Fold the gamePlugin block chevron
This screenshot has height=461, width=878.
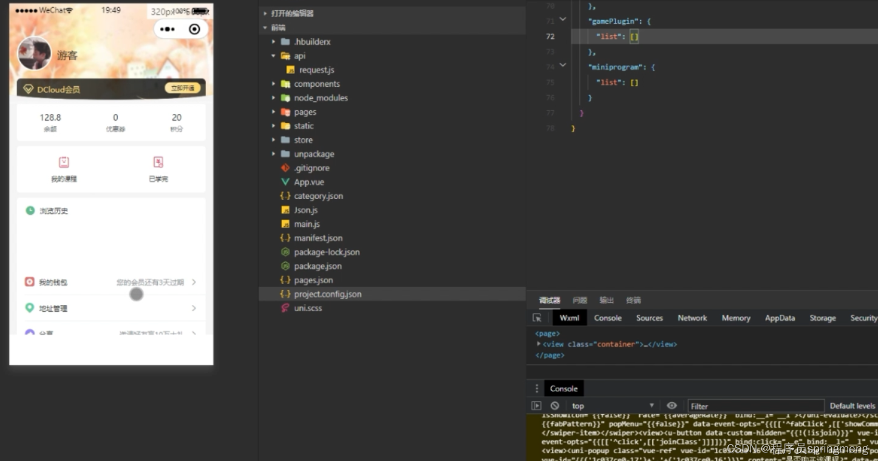pos(562,19)
